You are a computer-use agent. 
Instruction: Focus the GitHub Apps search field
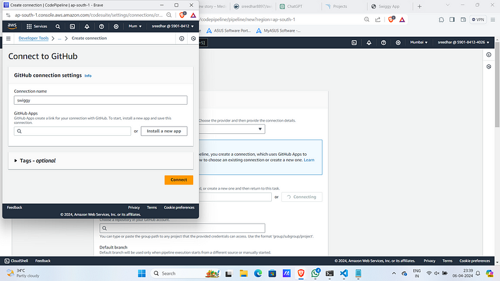click(x=72, y=131)
